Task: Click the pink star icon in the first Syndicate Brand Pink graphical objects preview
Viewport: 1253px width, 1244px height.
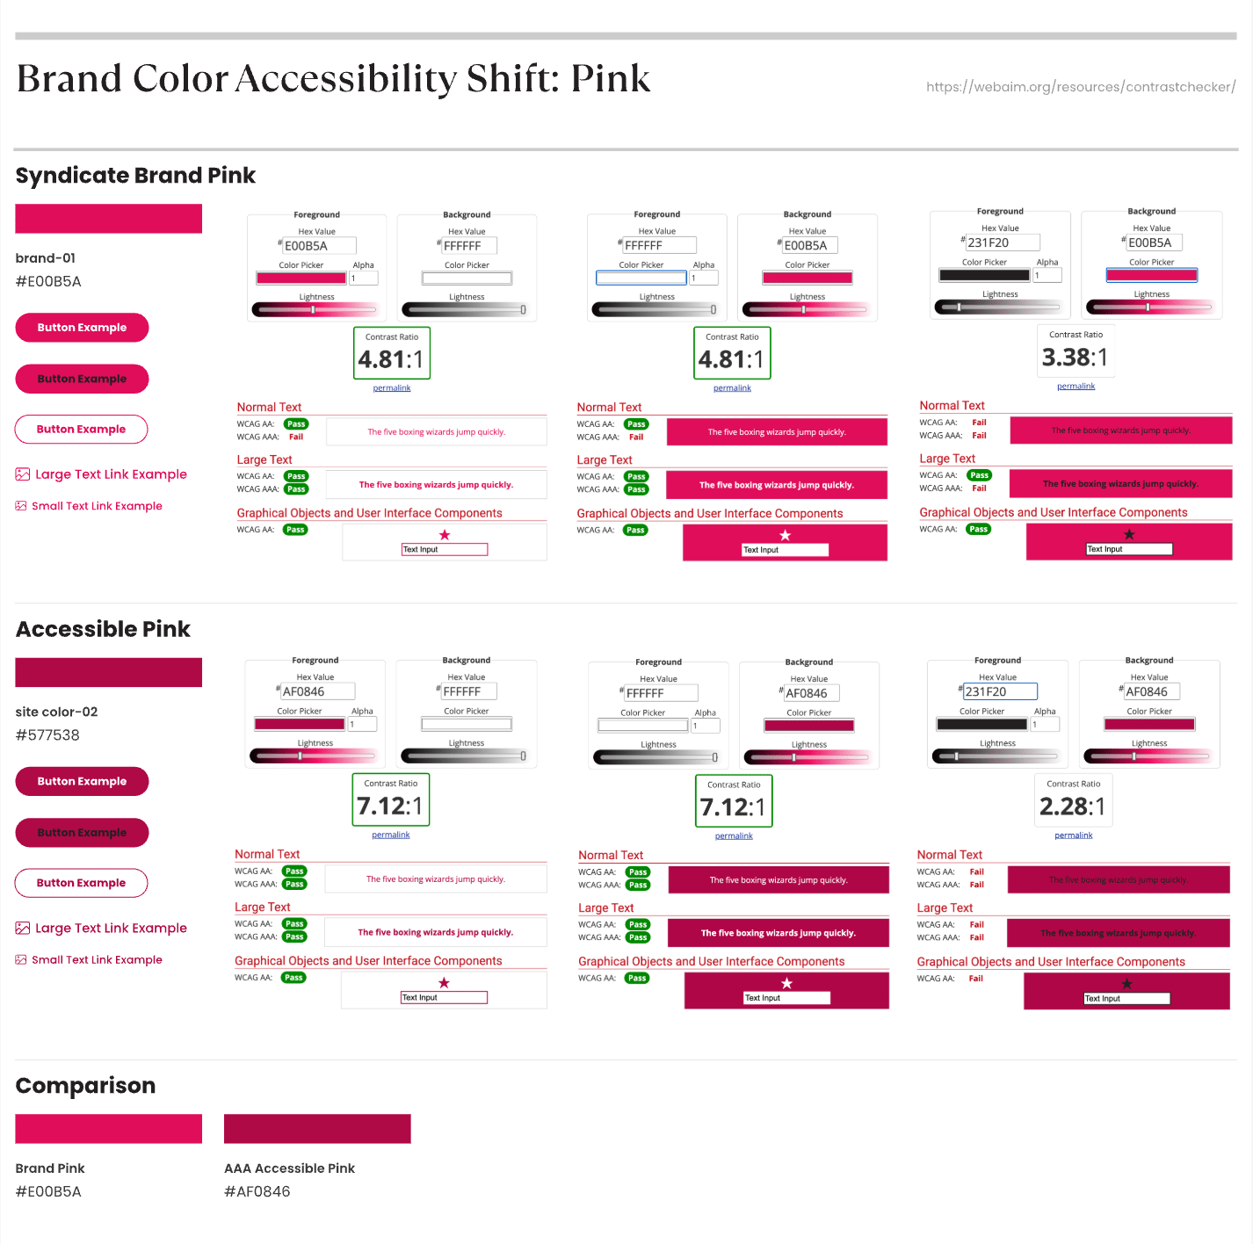Action: pos(445,535)
